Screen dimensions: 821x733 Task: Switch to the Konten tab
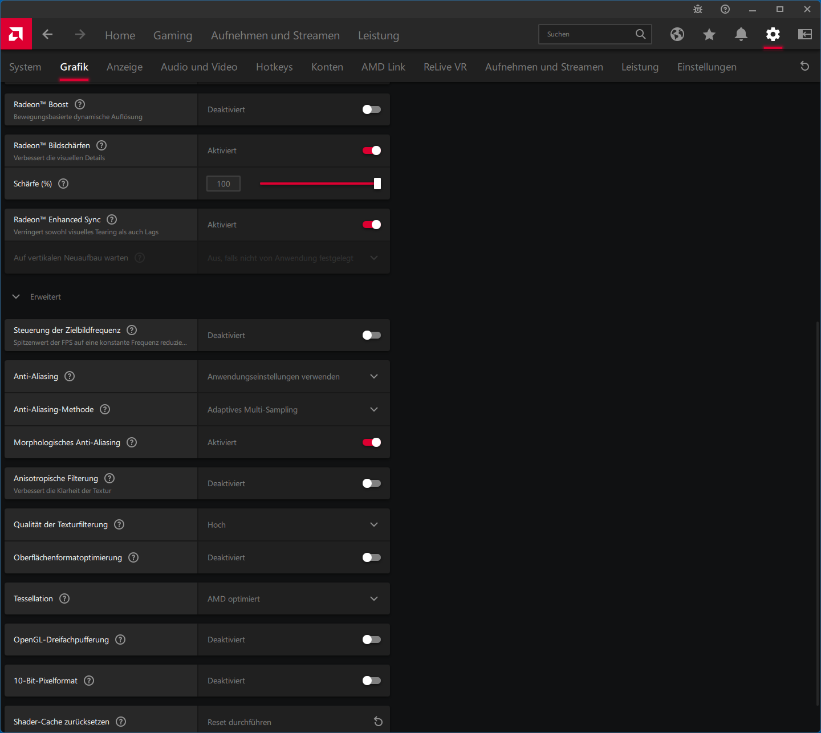(x=327, y=67)
